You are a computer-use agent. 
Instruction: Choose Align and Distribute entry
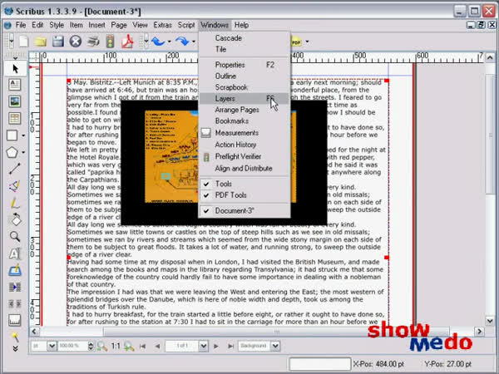click(244, 169)
